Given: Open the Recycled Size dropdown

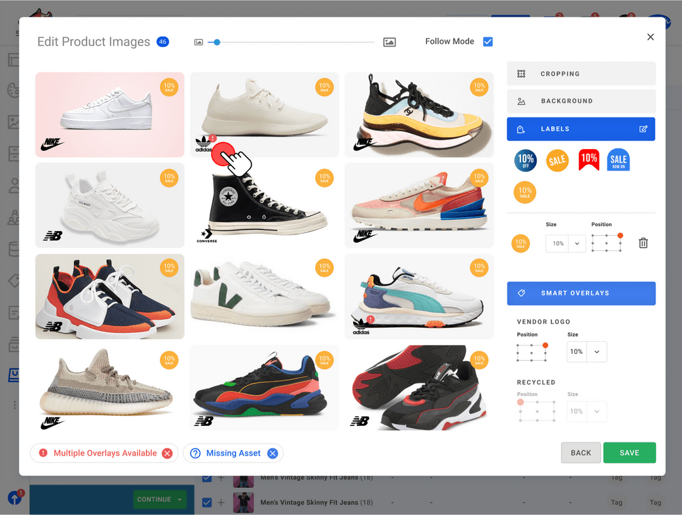Looking at the screenshot, I should [597, 411].
